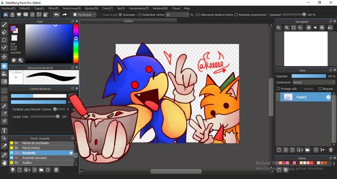Image resolution: width=337 pixels, height=179 pixels.
Task: Adjust the Opacidad slider in top toolbar
Action: coord(294,15)
